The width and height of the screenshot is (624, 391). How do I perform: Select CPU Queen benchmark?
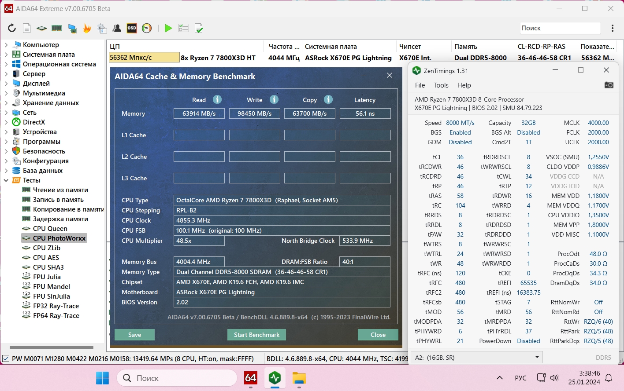(x=50, y=229)
